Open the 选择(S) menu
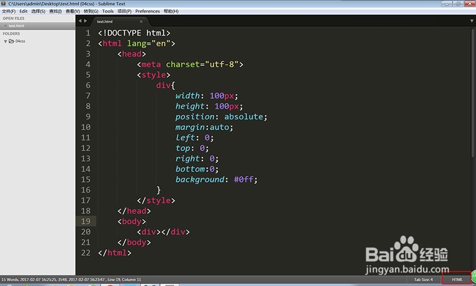 click(38, 11)
